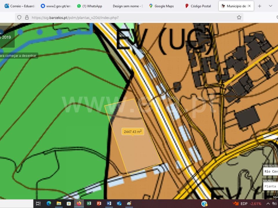Image resolution: width=278 pixels, height=208 pixels.
Task: Open the Planta maps dropdown
Action: pos(271,186)
